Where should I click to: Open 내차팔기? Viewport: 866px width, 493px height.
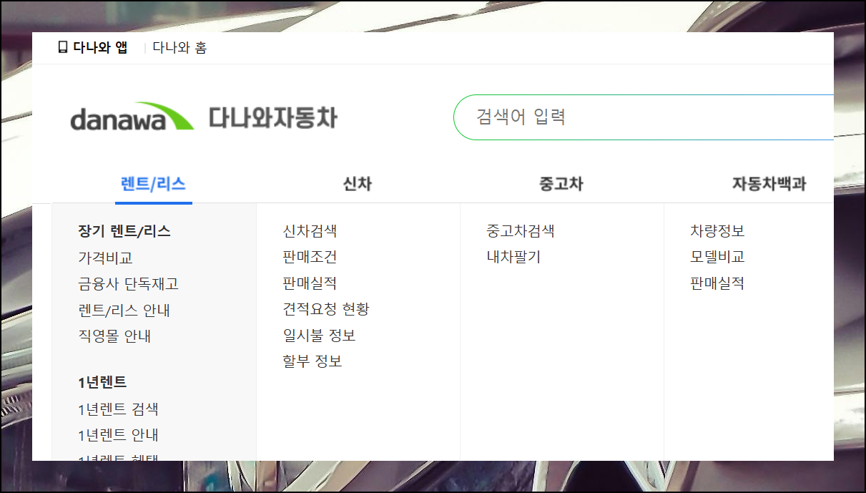click(513, 257)
